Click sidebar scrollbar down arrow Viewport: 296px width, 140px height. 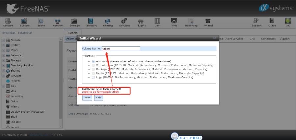61,126
